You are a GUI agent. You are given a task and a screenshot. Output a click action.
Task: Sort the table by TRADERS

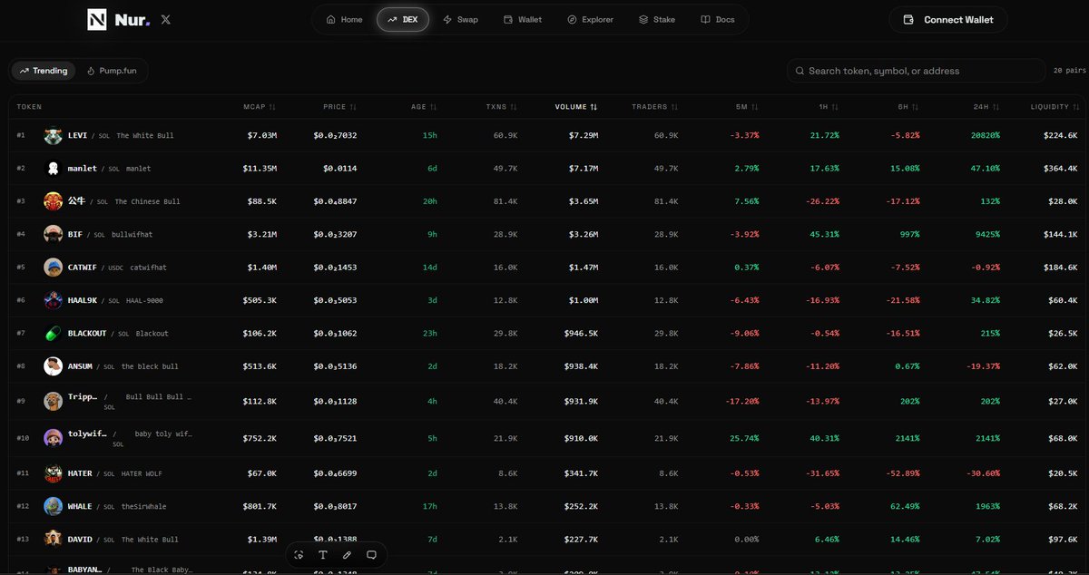655,107
